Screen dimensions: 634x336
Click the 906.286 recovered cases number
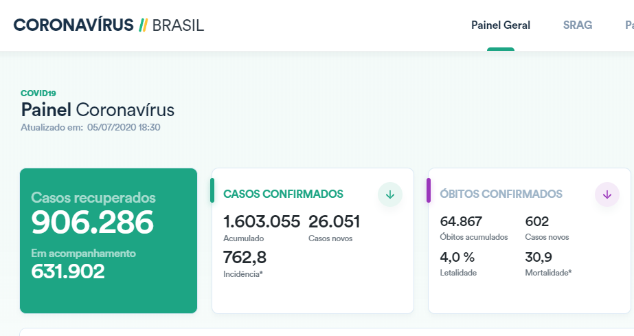[x=93, y=223]
